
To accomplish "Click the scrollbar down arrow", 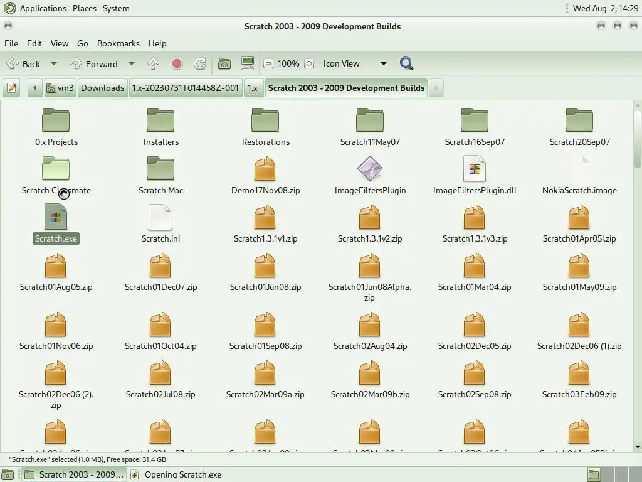I will (638, 447).
